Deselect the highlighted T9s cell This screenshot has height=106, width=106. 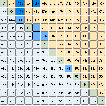[x=44, y=36]
